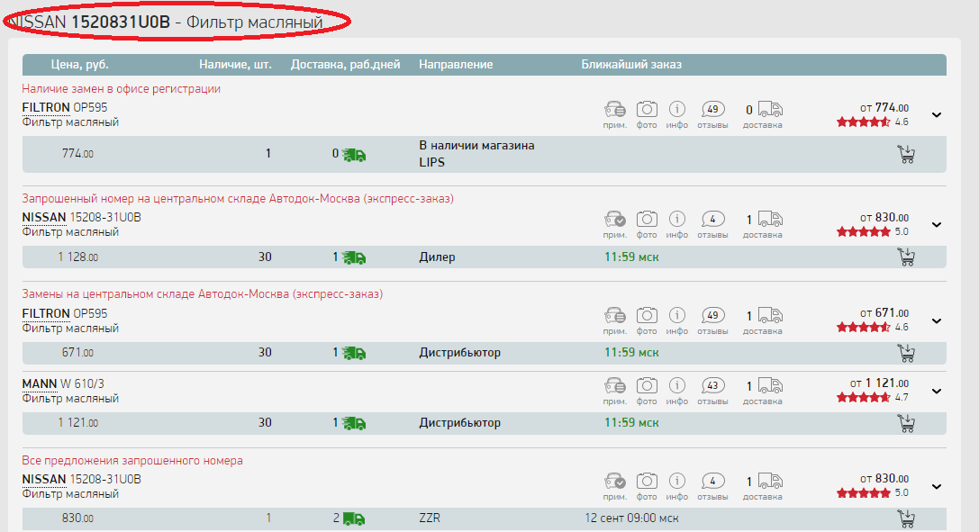This screenshot has height=532, width=979.
Task: Expand offers for FILTRON OP595 from 774
Action: (937, 114)
